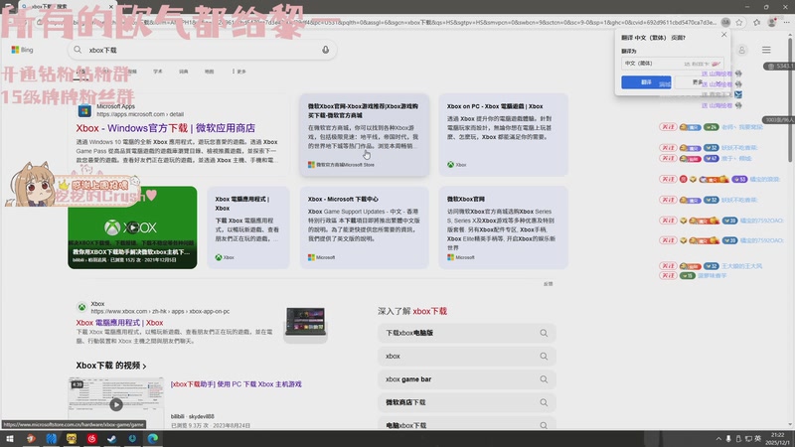Search related term xbox game bar
Image resolution: width=795 pixels, height=447 pixels.
pyautogui.click(x=466, y=379)
